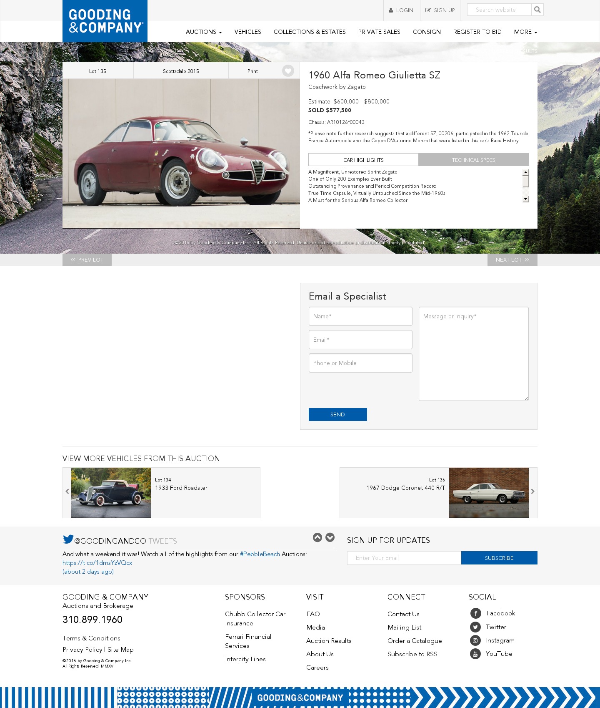Open the Contact Us link
Viewport: 600px width, 708px height.
tap(403, 614)
